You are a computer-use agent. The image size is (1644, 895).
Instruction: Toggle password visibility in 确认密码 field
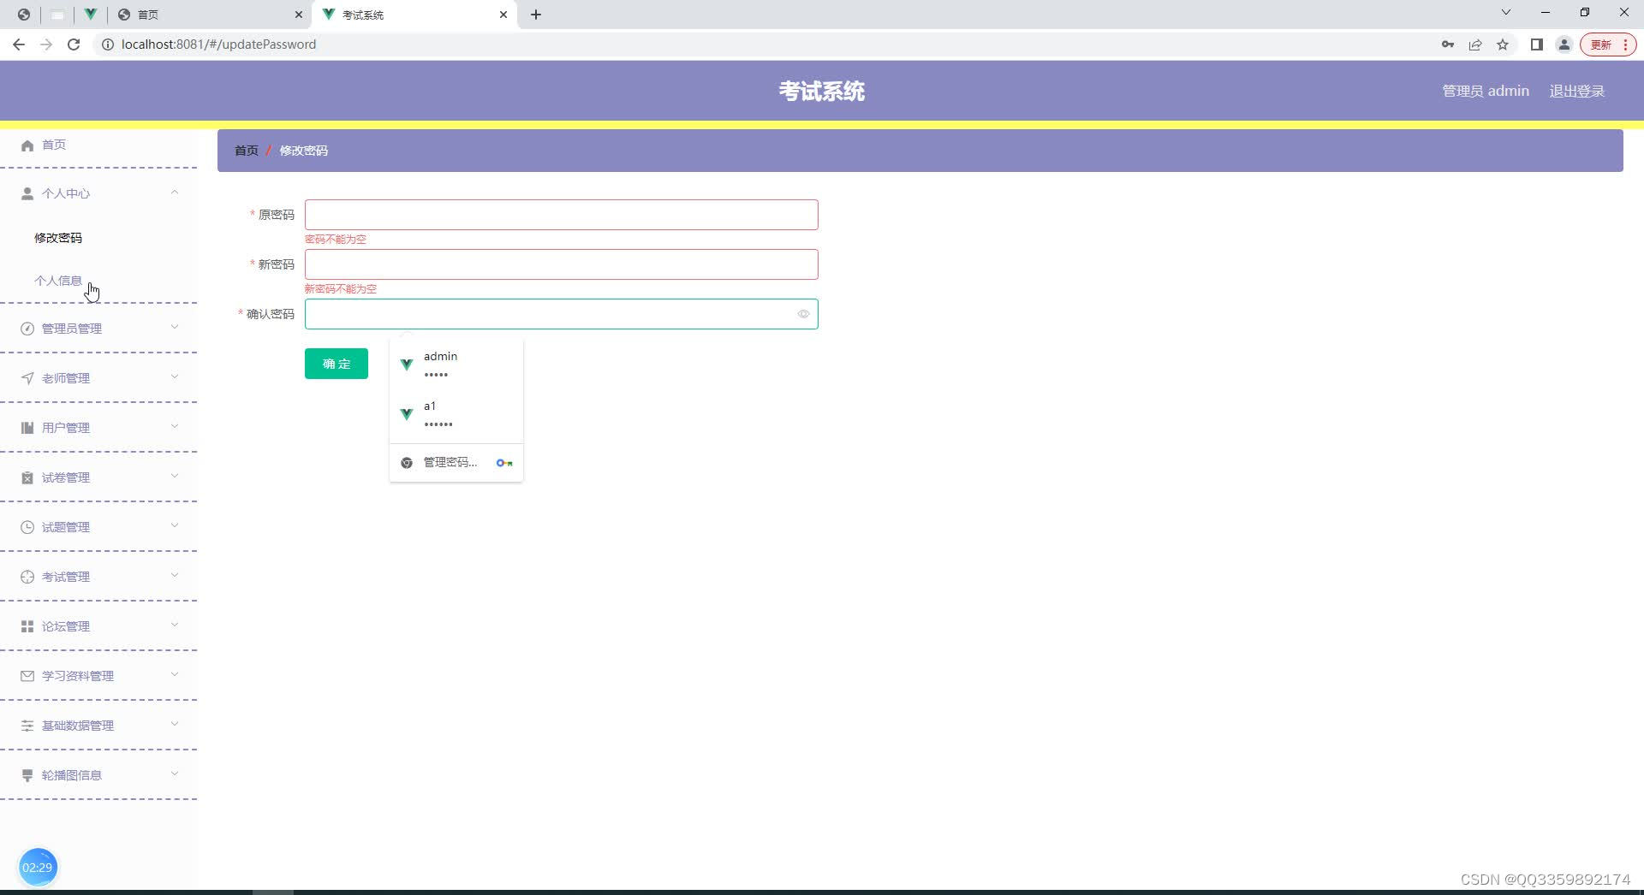click(x=803, y=314)
